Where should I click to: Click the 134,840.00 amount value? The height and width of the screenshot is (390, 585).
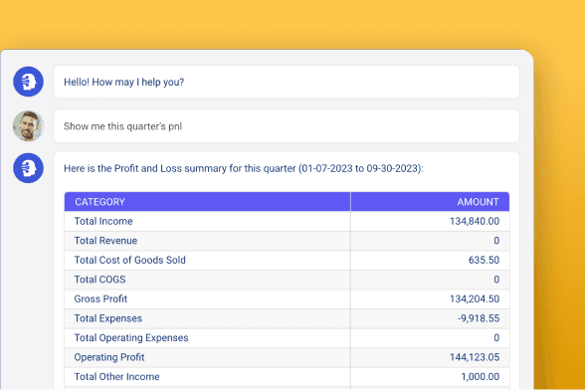pyautogui.click(x=475, y=221)
